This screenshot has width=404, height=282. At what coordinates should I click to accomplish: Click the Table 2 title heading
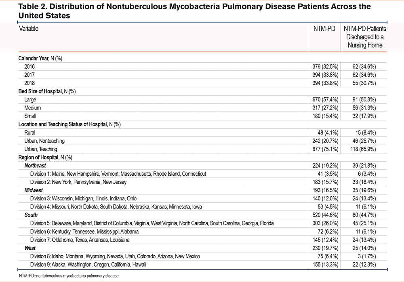[195, 11]
